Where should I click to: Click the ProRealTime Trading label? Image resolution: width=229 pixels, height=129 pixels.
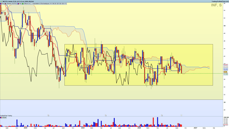coord(6,116)
